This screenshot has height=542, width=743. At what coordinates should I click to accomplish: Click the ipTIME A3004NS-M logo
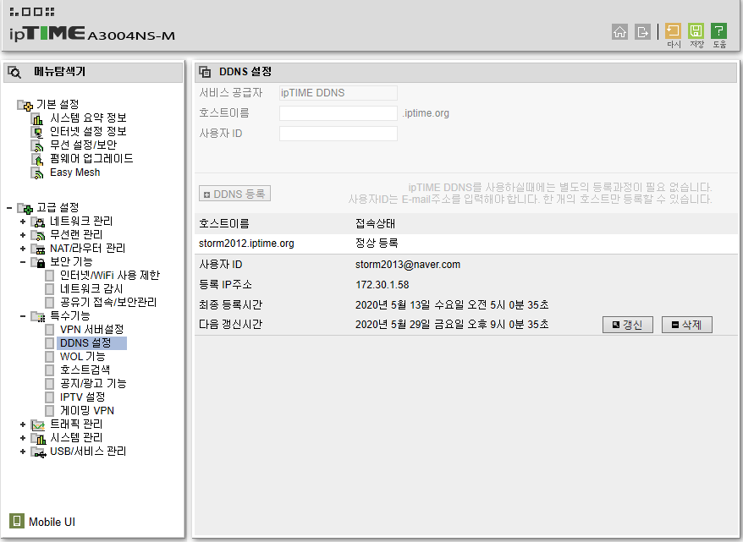[92, 34]
